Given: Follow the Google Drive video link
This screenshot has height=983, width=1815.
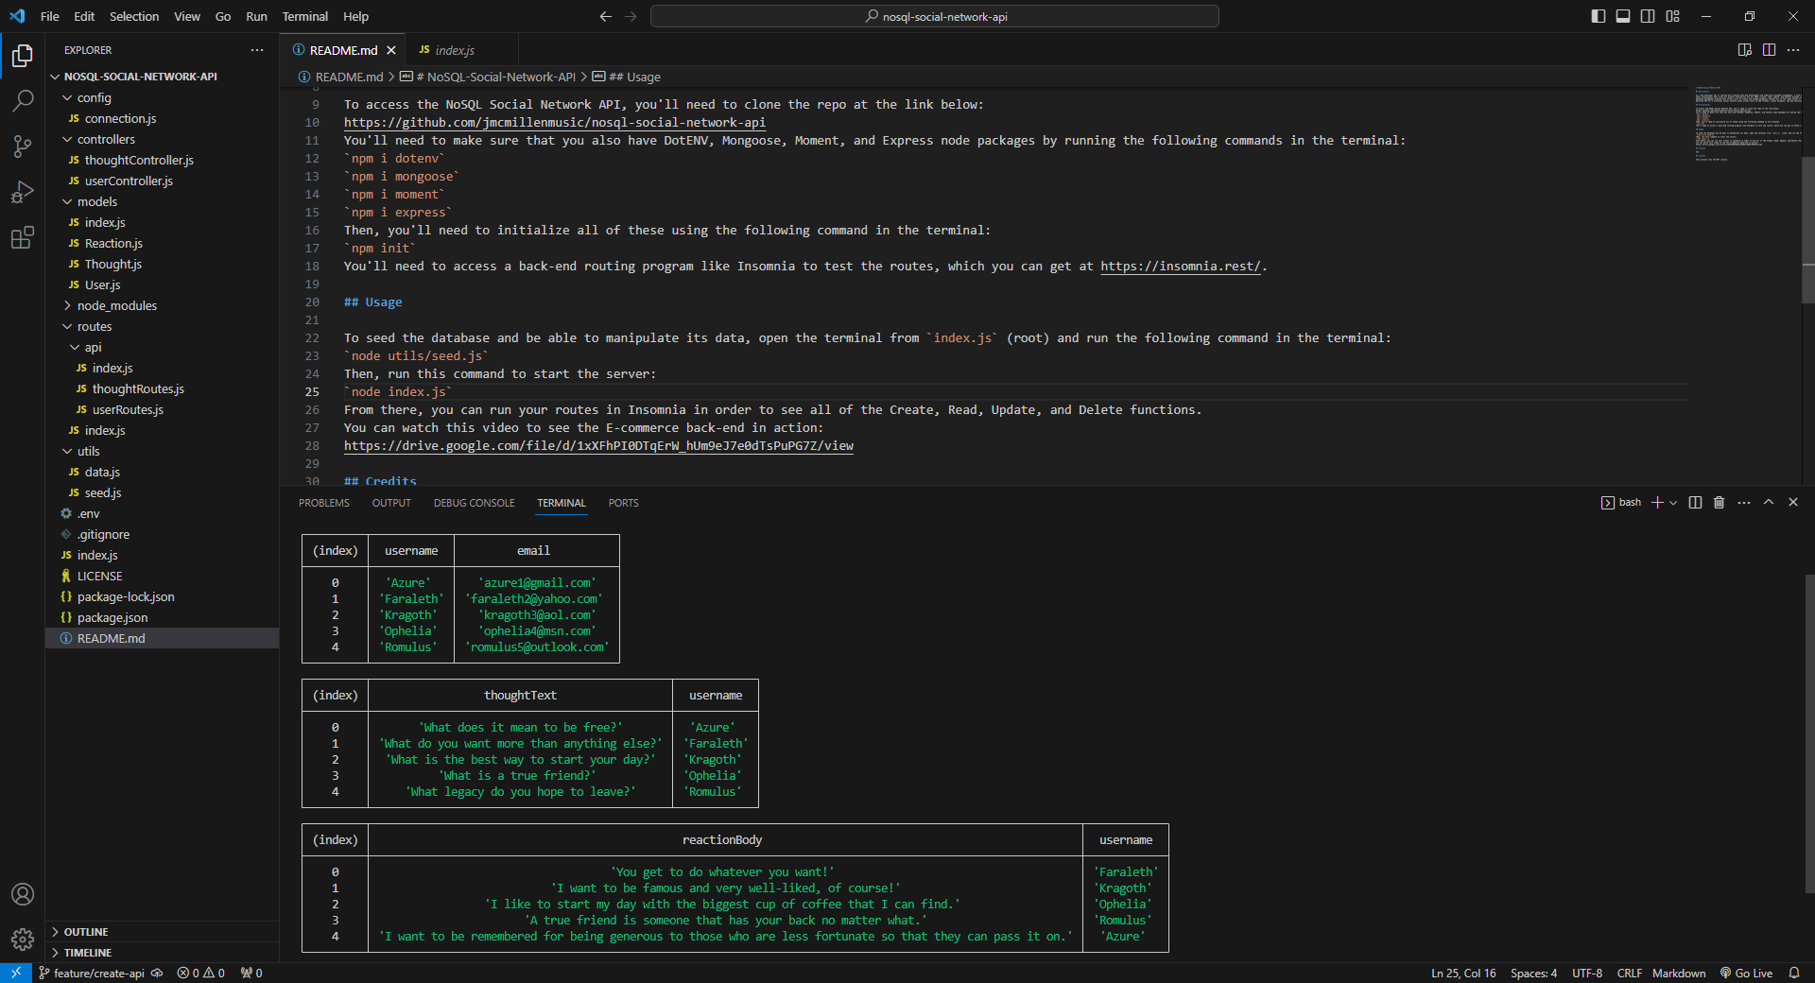Looking at the screenshot, I should 598,445.
